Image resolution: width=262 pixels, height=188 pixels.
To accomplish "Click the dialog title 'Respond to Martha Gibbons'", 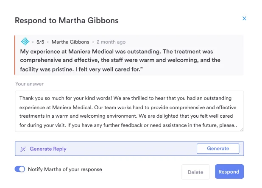I will point(67,20).
